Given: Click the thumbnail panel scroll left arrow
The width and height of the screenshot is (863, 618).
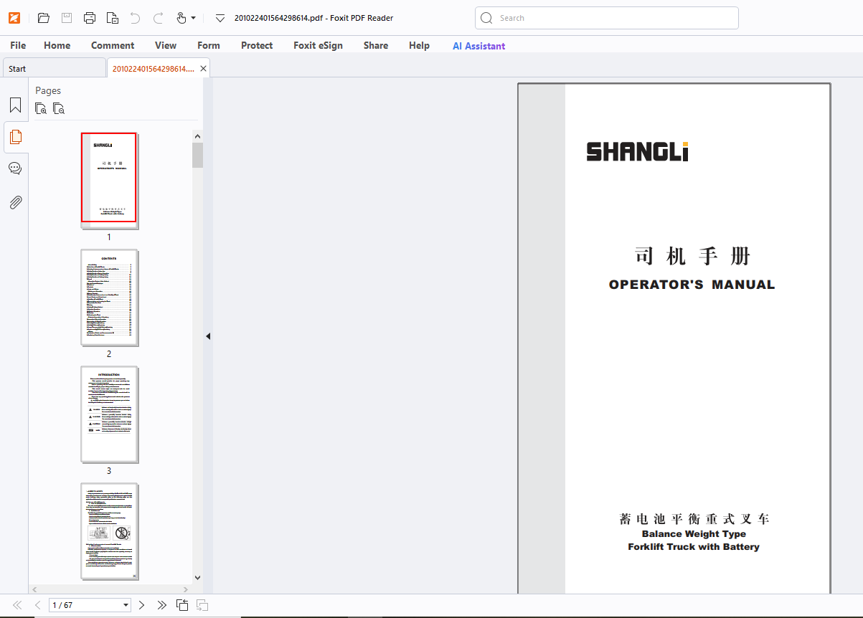Looking at the screenshot, I should click(x=34, y=589).
